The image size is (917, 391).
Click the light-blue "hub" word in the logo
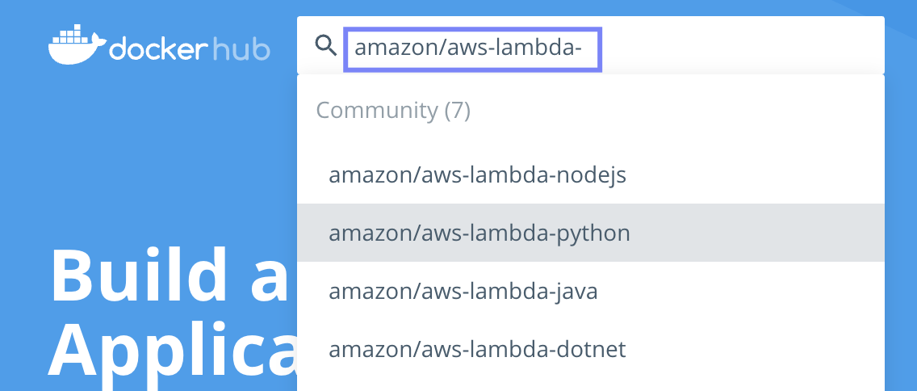coord(241,49)
